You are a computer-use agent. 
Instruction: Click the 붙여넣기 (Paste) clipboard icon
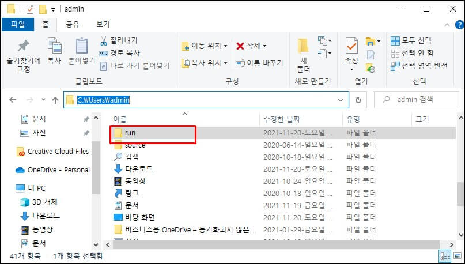(x=82, y=51)
